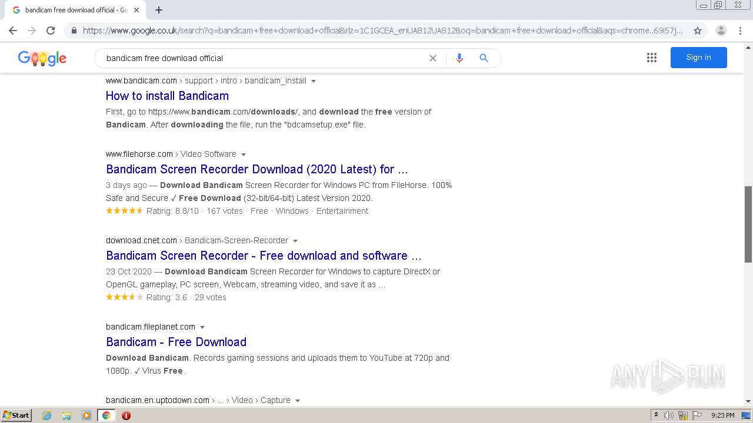The height and width of the screenshot is (423, 753).
Task: Click the scrollbar up arrow
Action: tap(748, 46)
